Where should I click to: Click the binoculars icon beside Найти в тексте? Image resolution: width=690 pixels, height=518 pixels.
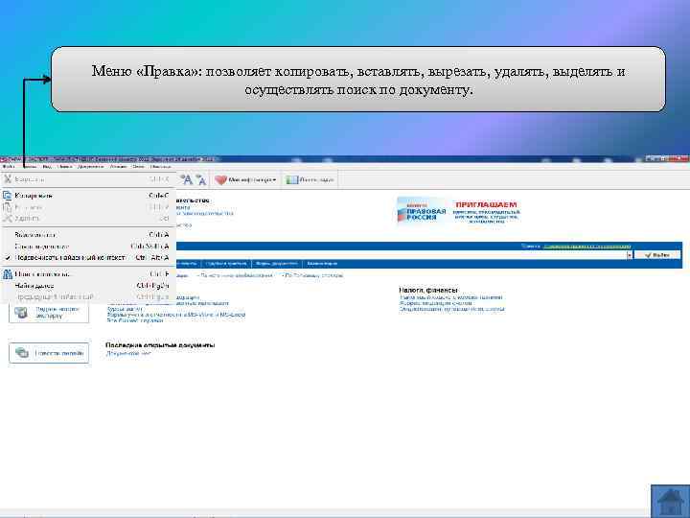(8, 274)
